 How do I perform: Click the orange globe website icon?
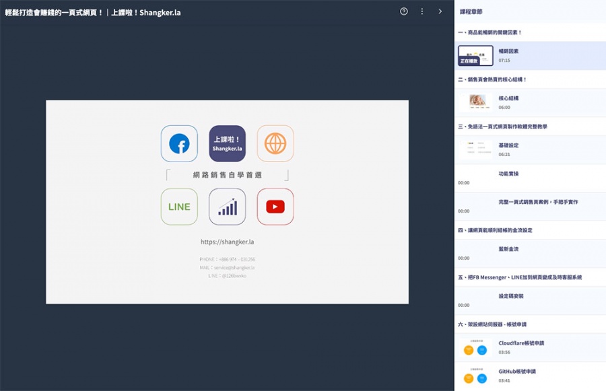pyautogui.click(x=275, y=144)
